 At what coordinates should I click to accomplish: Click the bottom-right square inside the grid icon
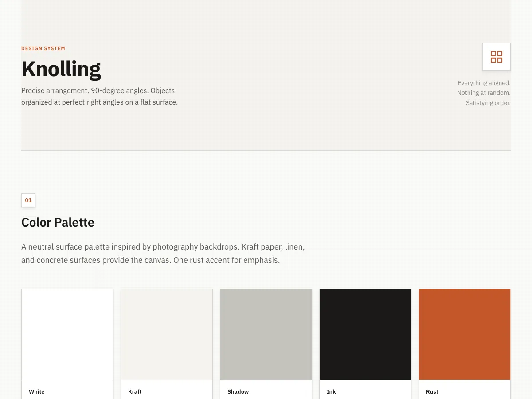500,60
